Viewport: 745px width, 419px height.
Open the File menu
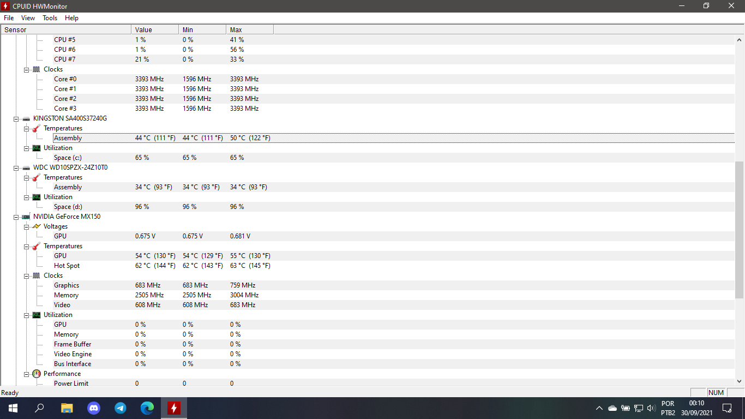tap(9, 18)
